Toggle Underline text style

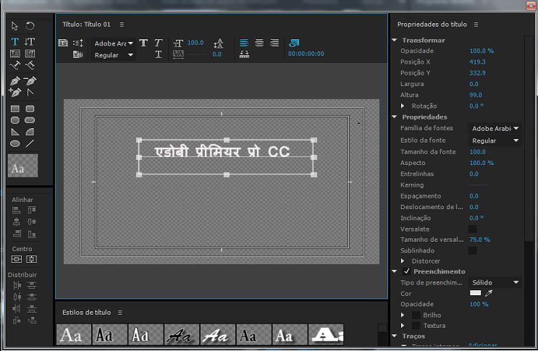click(x=158, y=54)
